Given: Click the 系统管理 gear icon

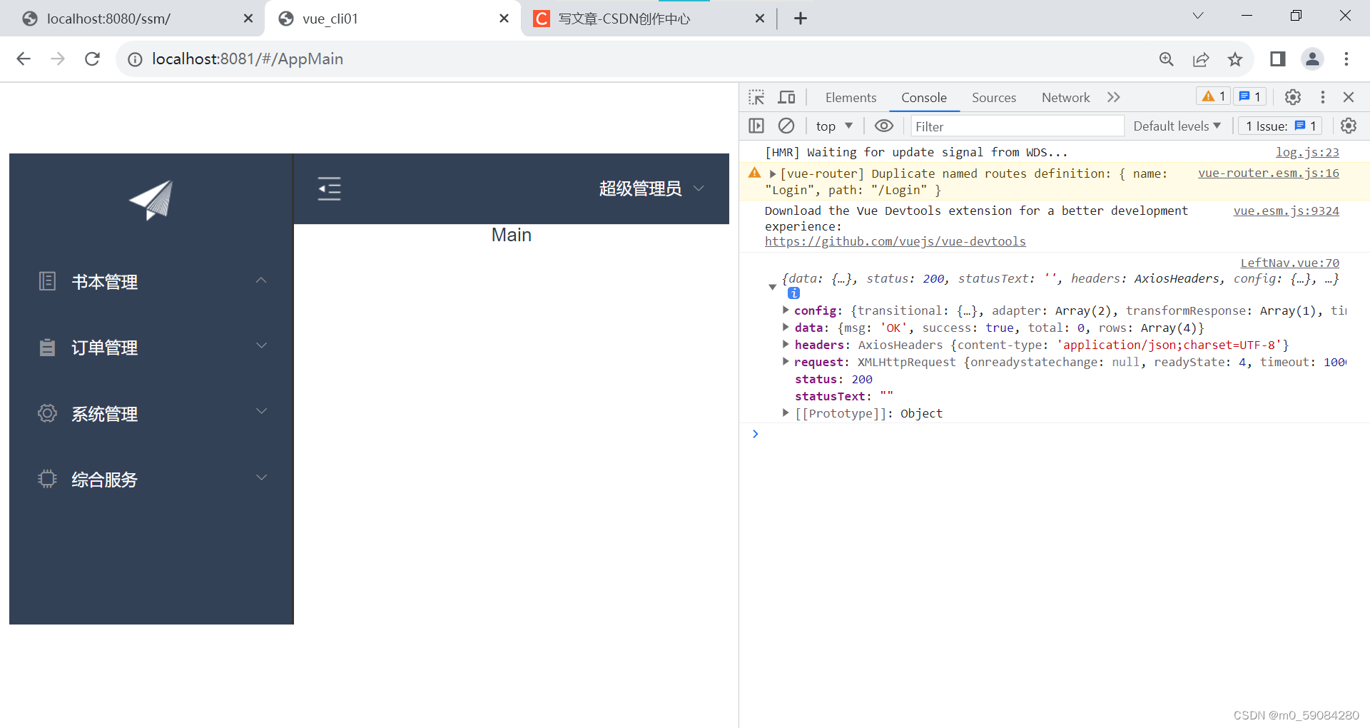Looking at the screenshot, I should pos(47,413).
